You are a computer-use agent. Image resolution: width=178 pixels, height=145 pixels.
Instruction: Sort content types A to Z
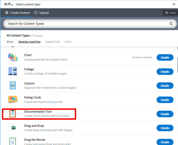pyautogui.click(x=68, y=42)
